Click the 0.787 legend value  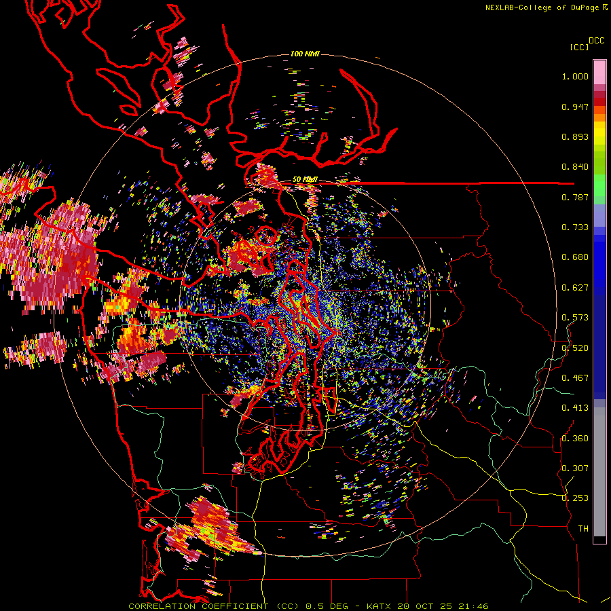(575, 197)
